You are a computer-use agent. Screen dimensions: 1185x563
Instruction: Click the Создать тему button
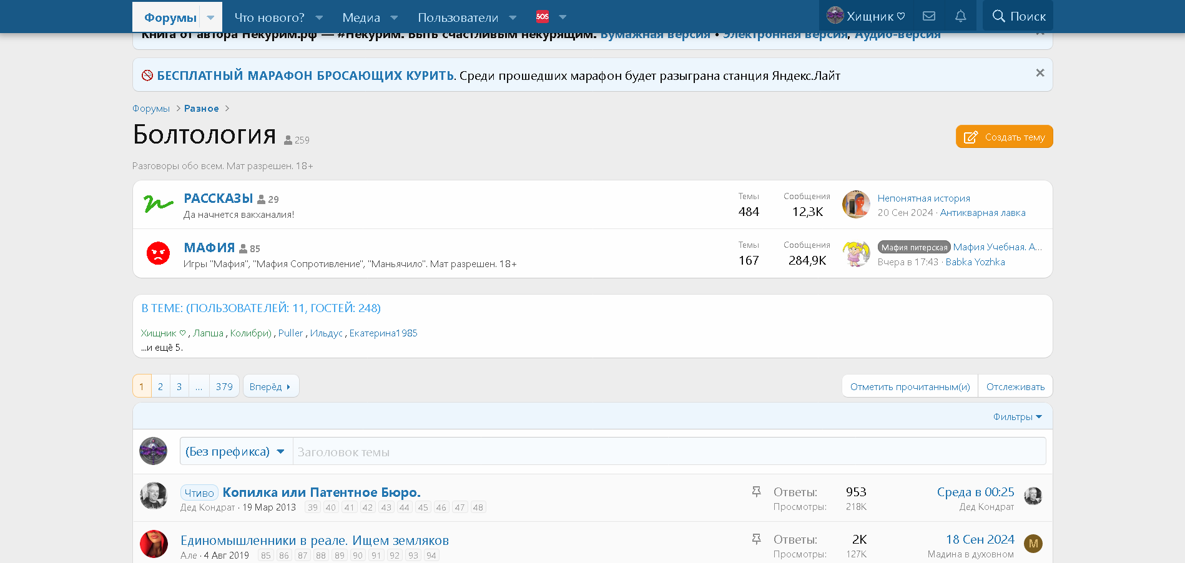click(x=1004, y=137)
